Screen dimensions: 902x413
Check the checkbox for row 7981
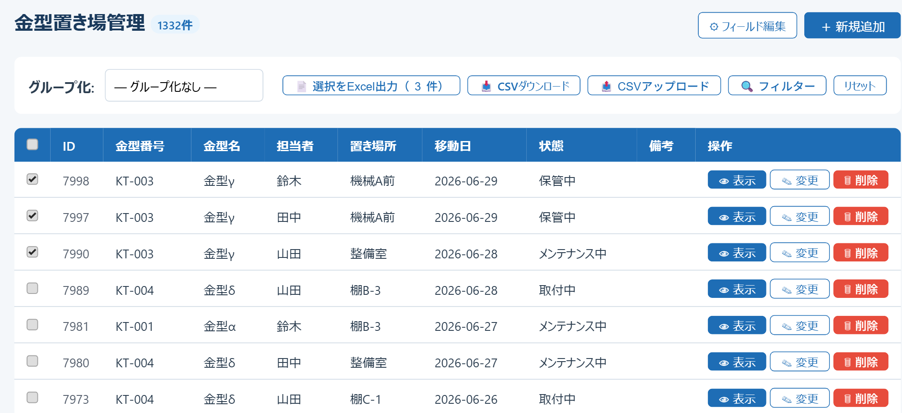[x=33, y=325]
